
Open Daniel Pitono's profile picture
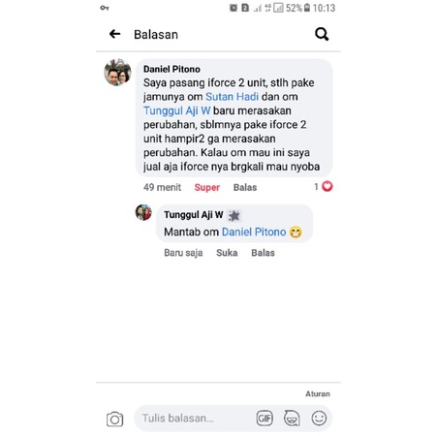point(117,73)
